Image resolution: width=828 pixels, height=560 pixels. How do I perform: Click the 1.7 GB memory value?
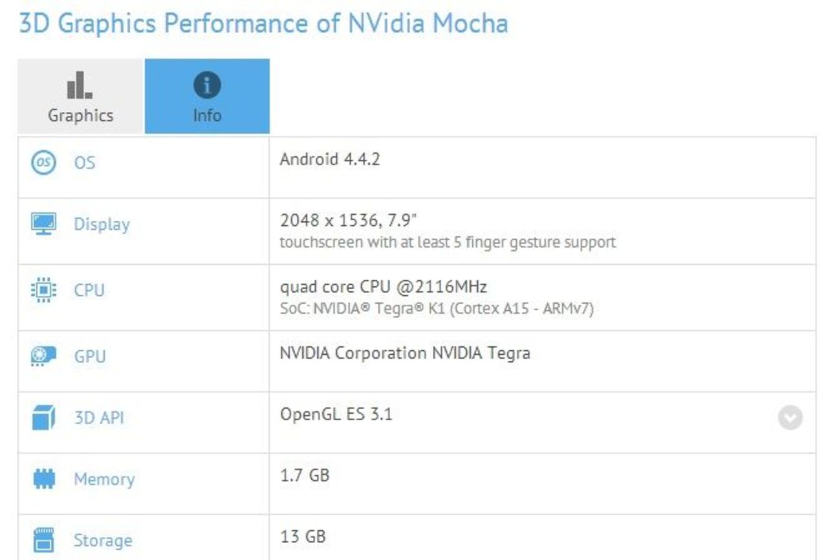pyautogui.click(x=305, y=475)
